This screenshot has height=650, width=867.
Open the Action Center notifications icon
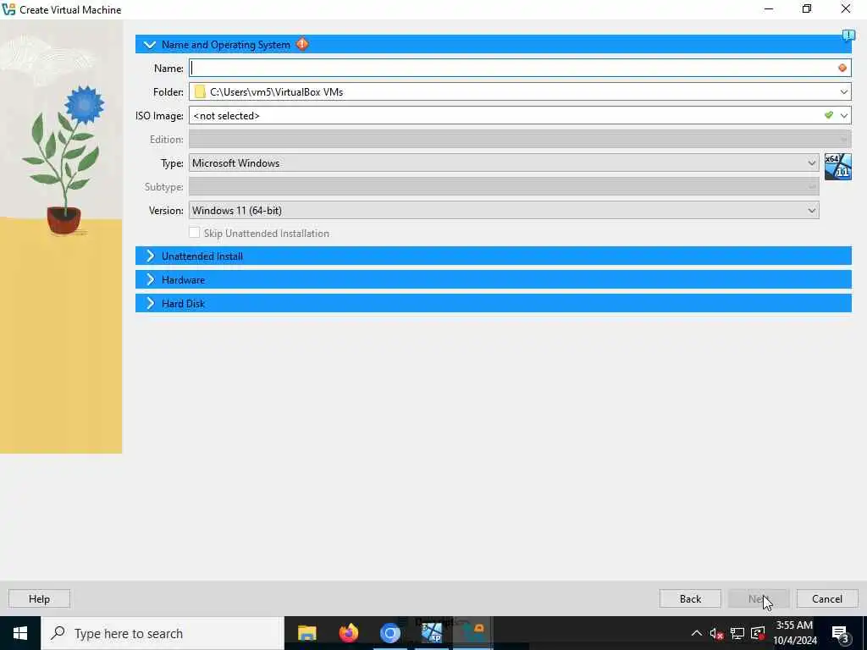point(841,634)
